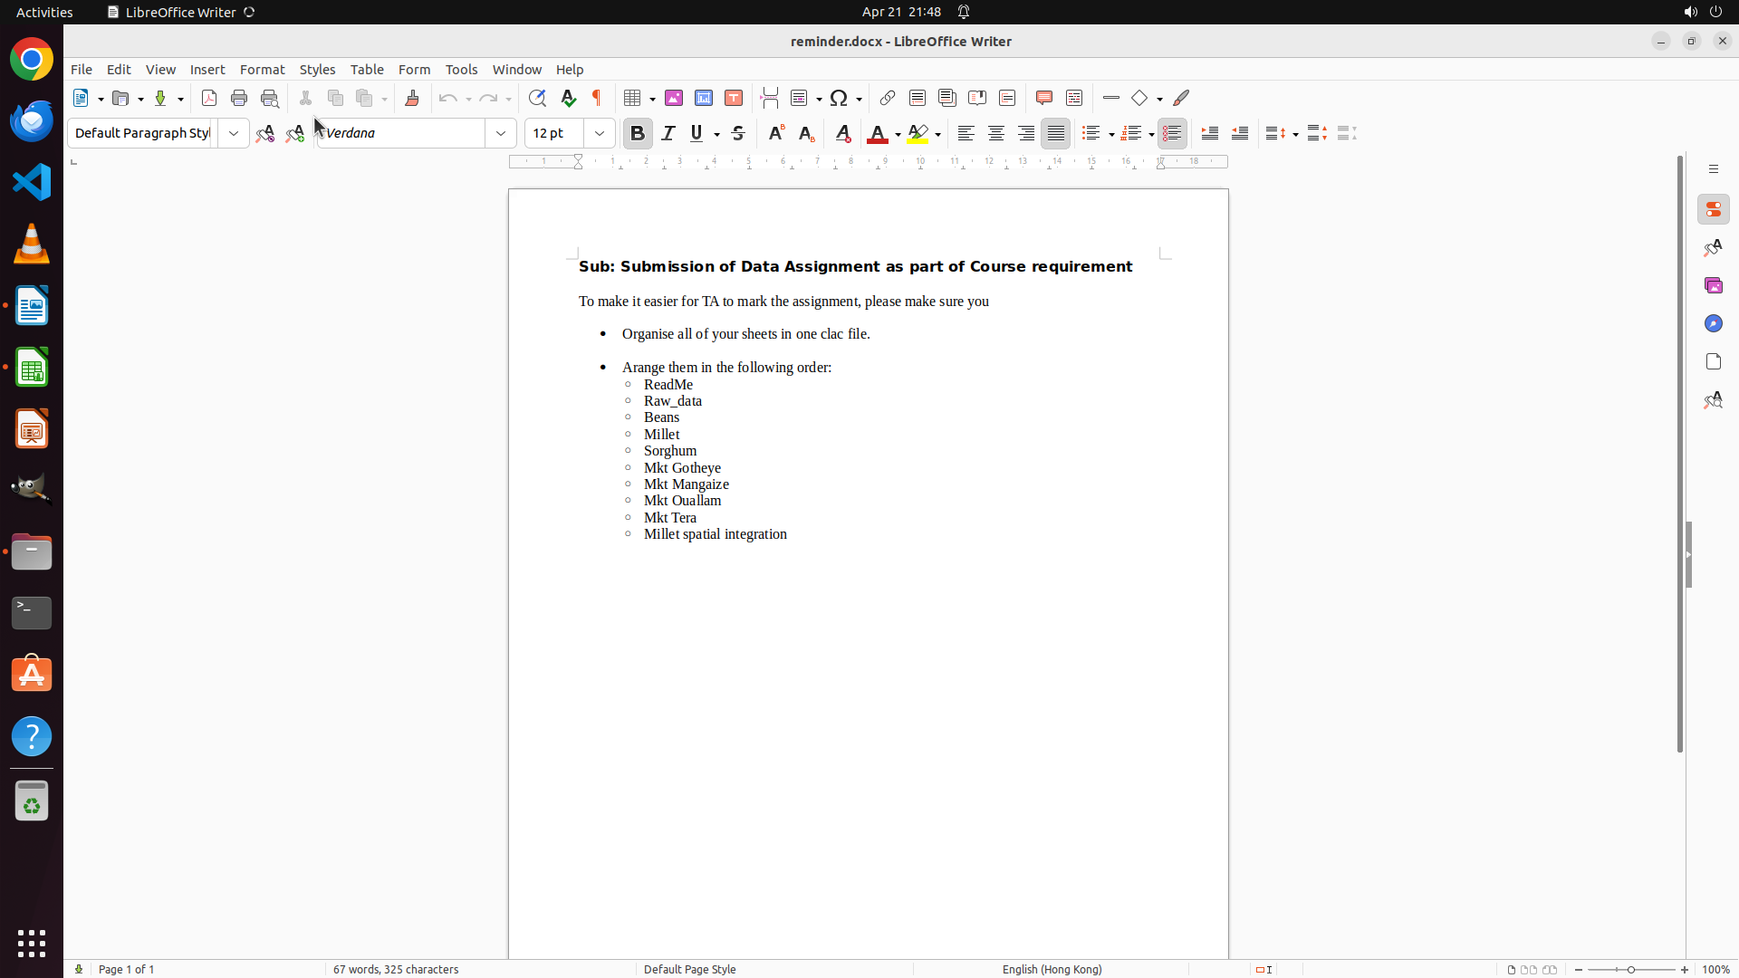This screenshot has height=978, width=1739.
Task: Click the zoom slider in status bar
Action: coord(1631,969)
